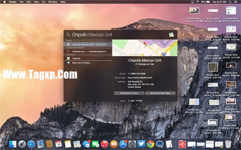Open Contacts brown book in dock
This screenshot has width=241, height=150.
pos(49,144)
